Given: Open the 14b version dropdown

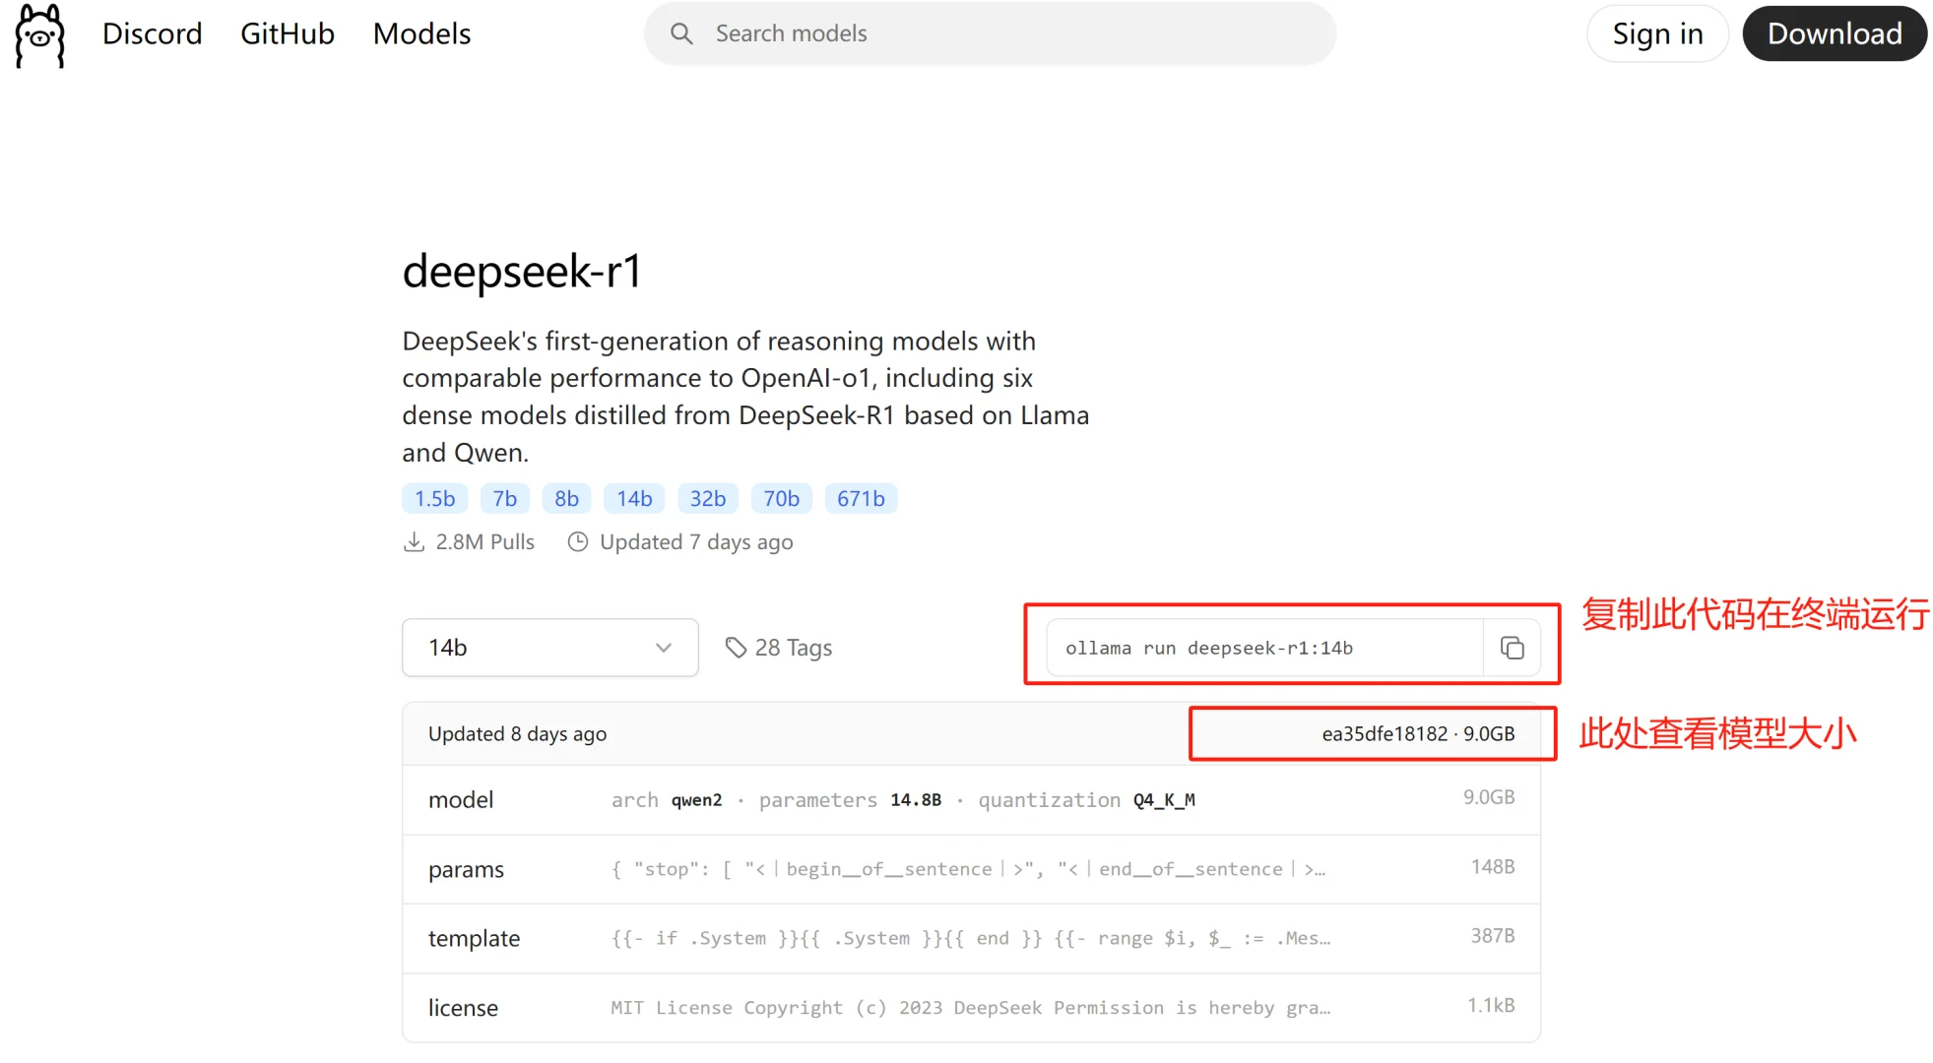Looking at the screenshot, I should 549,648.
